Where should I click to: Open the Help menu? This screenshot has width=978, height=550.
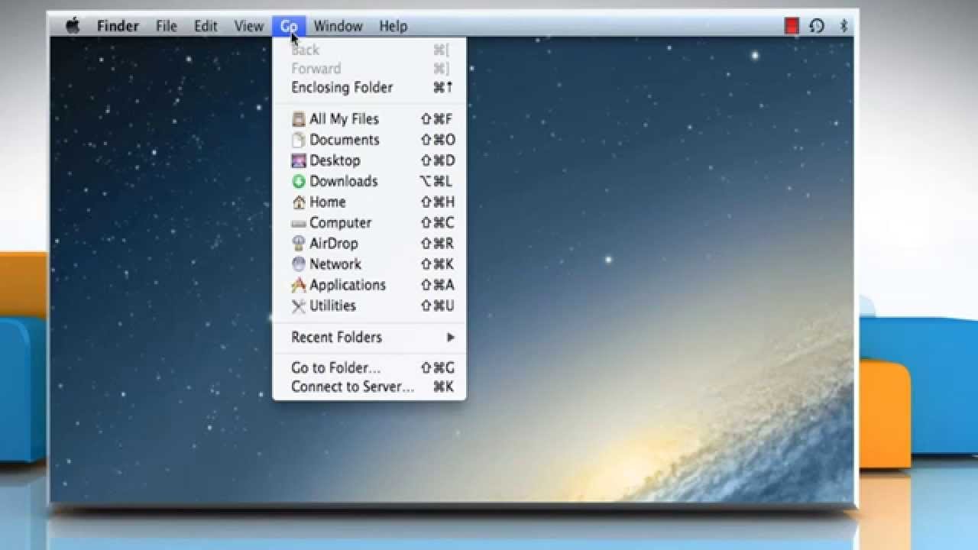point(393,26)
